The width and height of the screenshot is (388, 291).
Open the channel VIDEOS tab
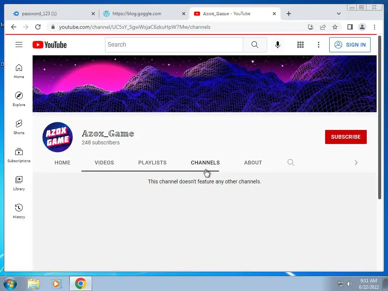tap(104, 163)
